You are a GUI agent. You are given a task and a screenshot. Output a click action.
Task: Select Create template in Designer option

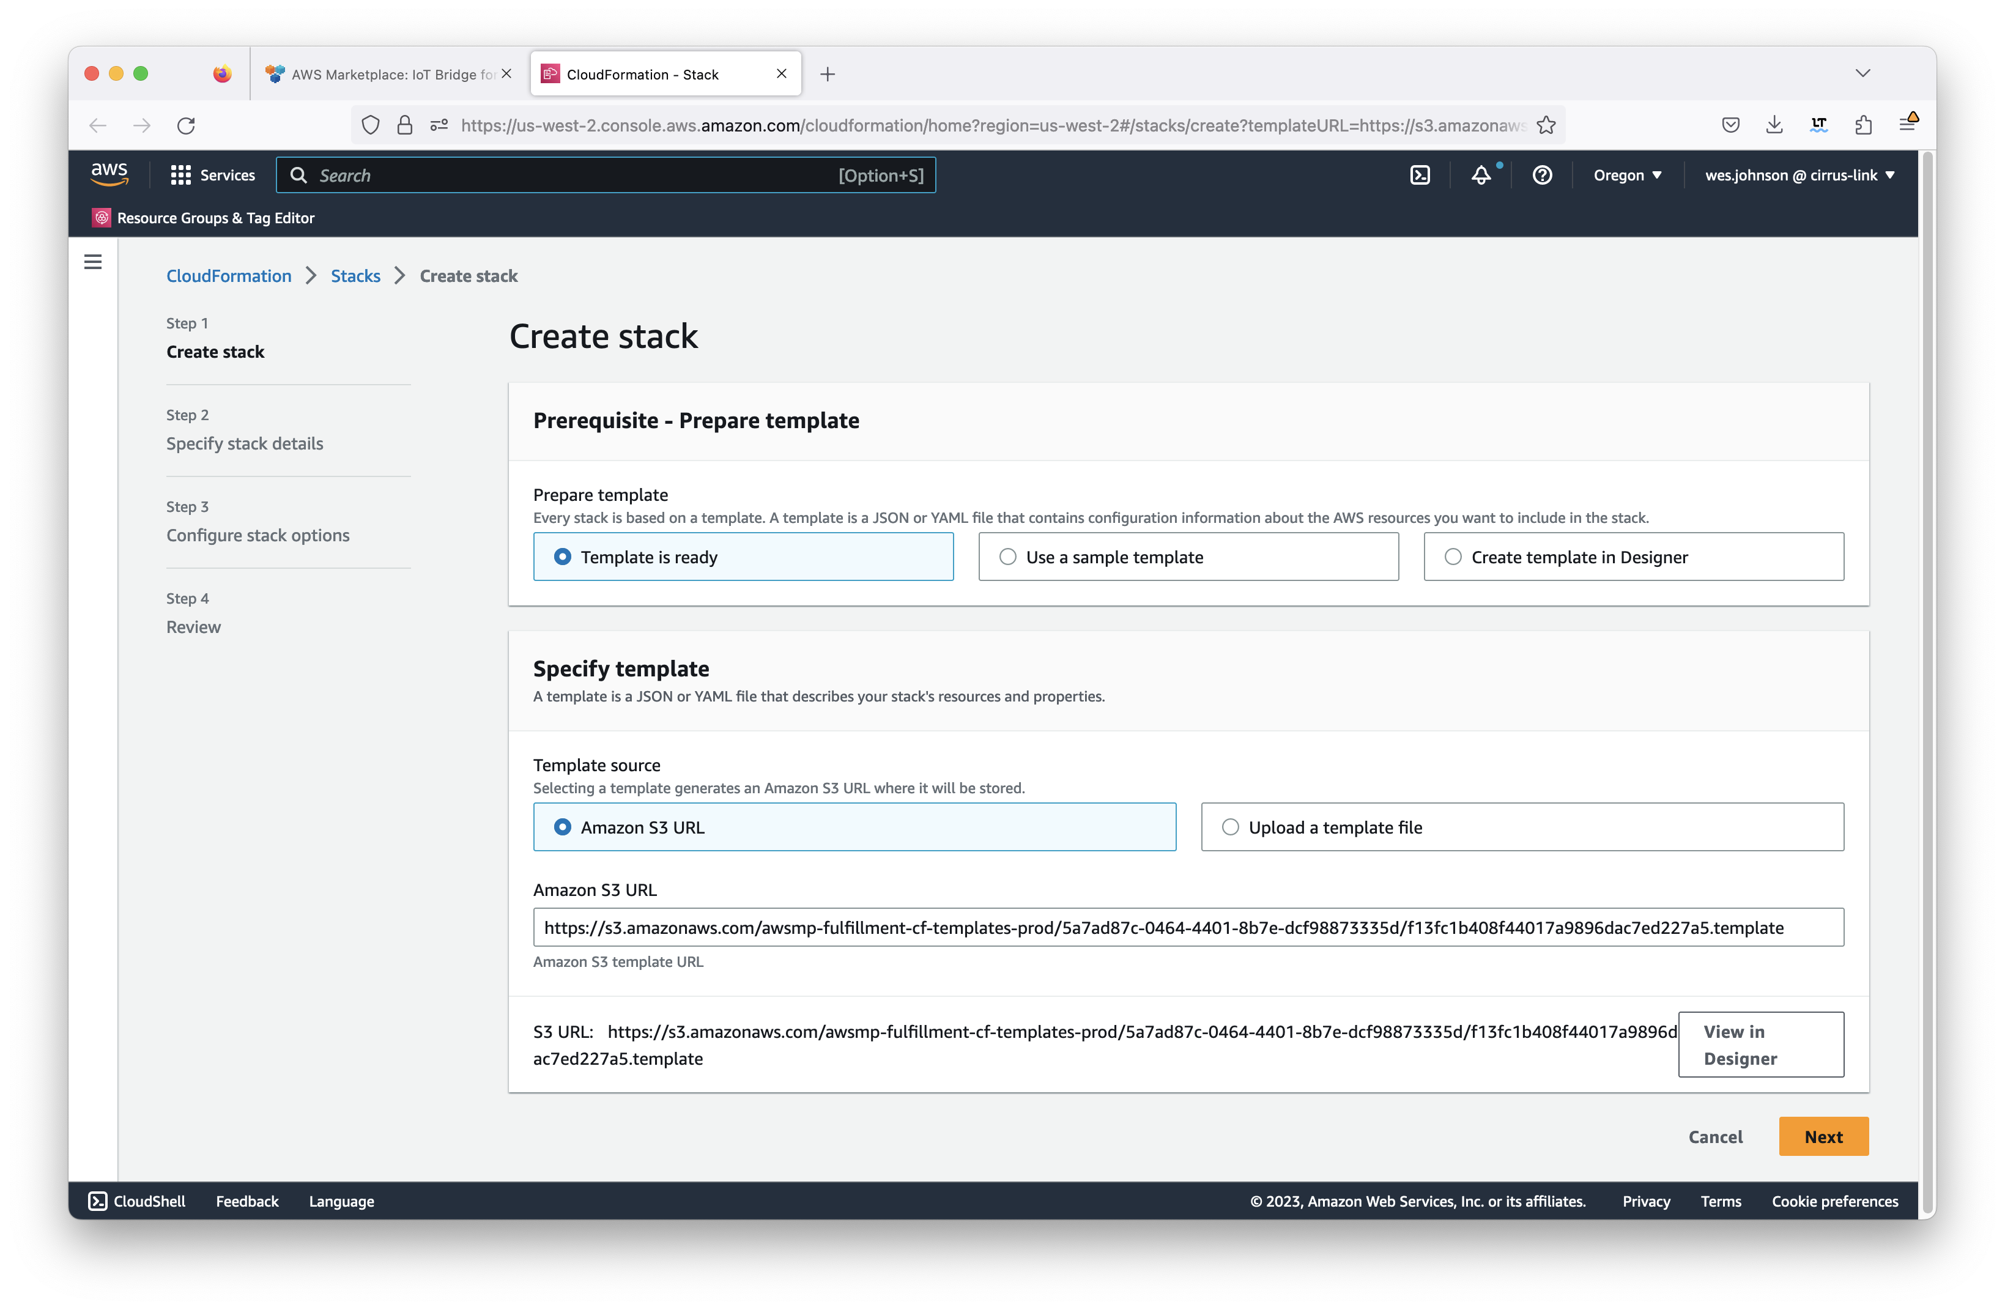tap(1634, 557)
